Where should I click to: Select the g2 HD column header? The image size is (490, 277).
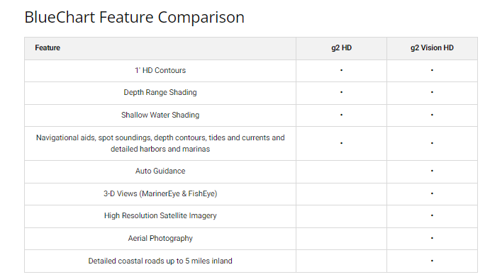[341, 47]
